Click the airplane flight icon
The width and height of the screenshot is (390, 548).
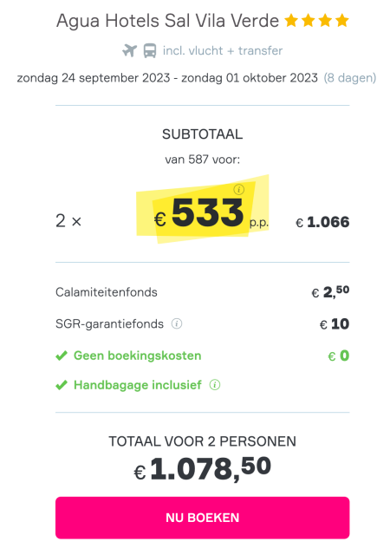tap(129, 50)
